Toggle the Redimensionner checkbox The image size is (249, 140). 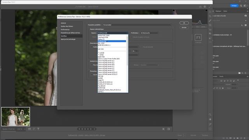[x=92, y=47]
